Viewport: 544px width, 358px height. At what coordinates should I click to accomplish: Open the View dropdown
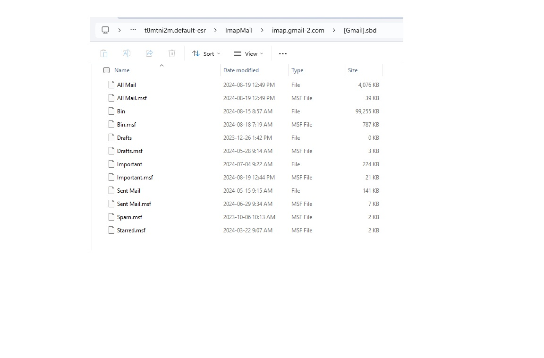click(248, 54)
